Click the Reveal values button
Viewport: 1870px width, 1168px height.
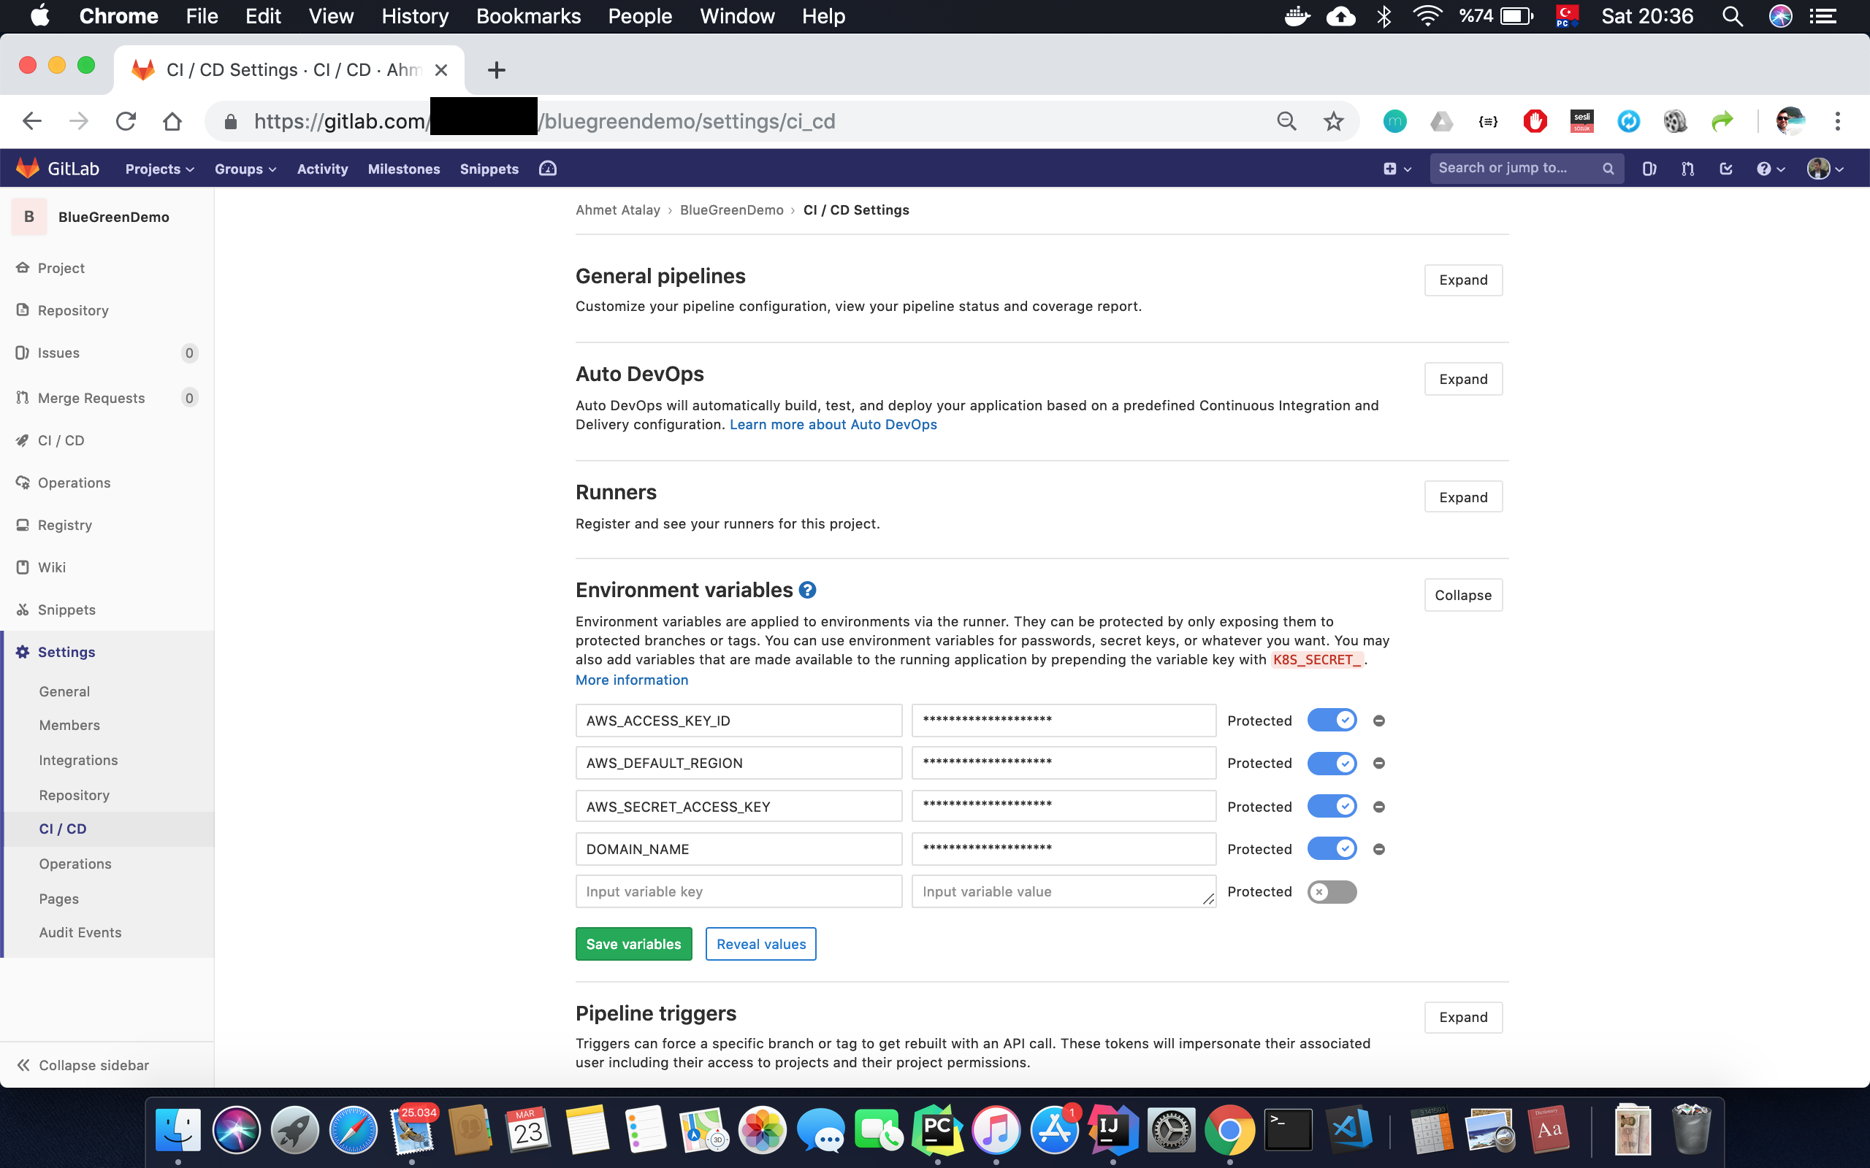pos(760,944)
